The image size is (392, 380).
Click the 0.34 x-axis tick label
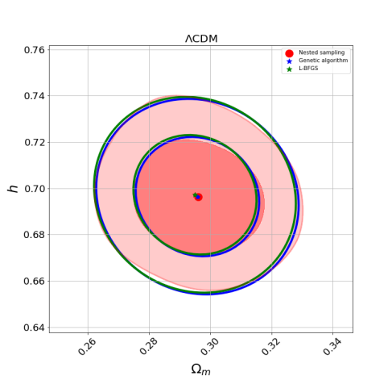coord(332,347)
